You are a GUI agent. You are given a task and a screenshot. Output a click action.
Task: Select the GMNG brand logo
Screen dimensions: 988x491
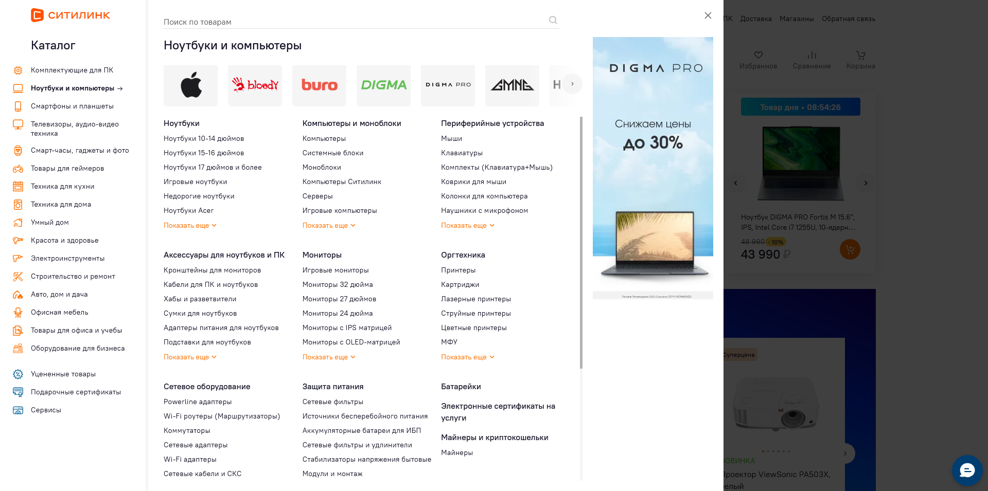point(512,85)
